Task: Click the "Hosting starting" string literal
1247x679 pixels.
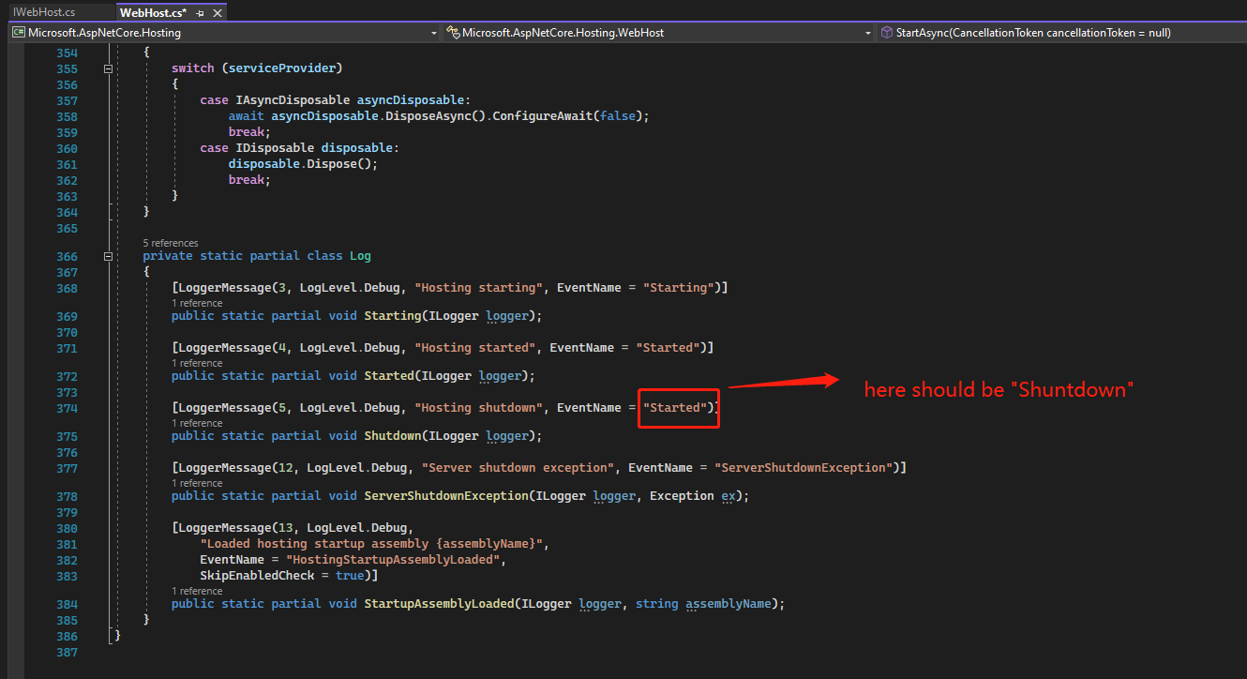Action: point(478,288)
